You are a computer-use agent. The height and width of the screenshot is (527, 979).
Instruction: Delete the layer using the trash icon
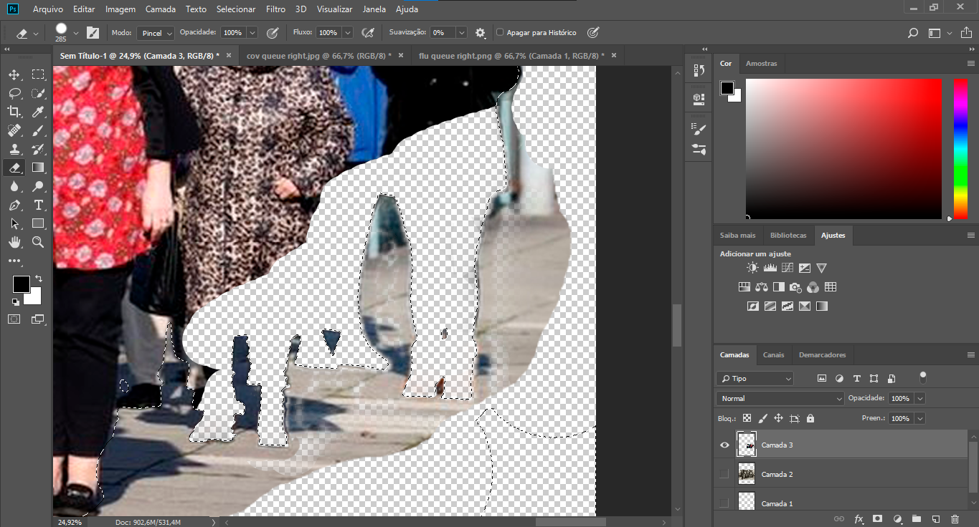point(954,519)
